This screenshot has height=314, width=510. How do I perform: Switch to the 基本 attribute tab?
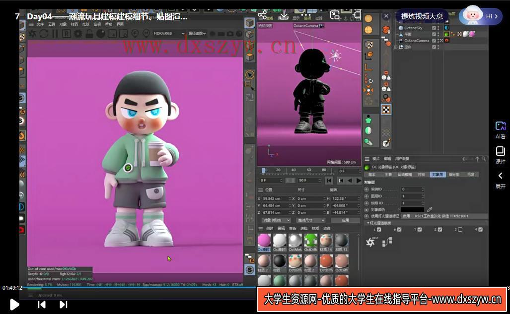point(372,175)
